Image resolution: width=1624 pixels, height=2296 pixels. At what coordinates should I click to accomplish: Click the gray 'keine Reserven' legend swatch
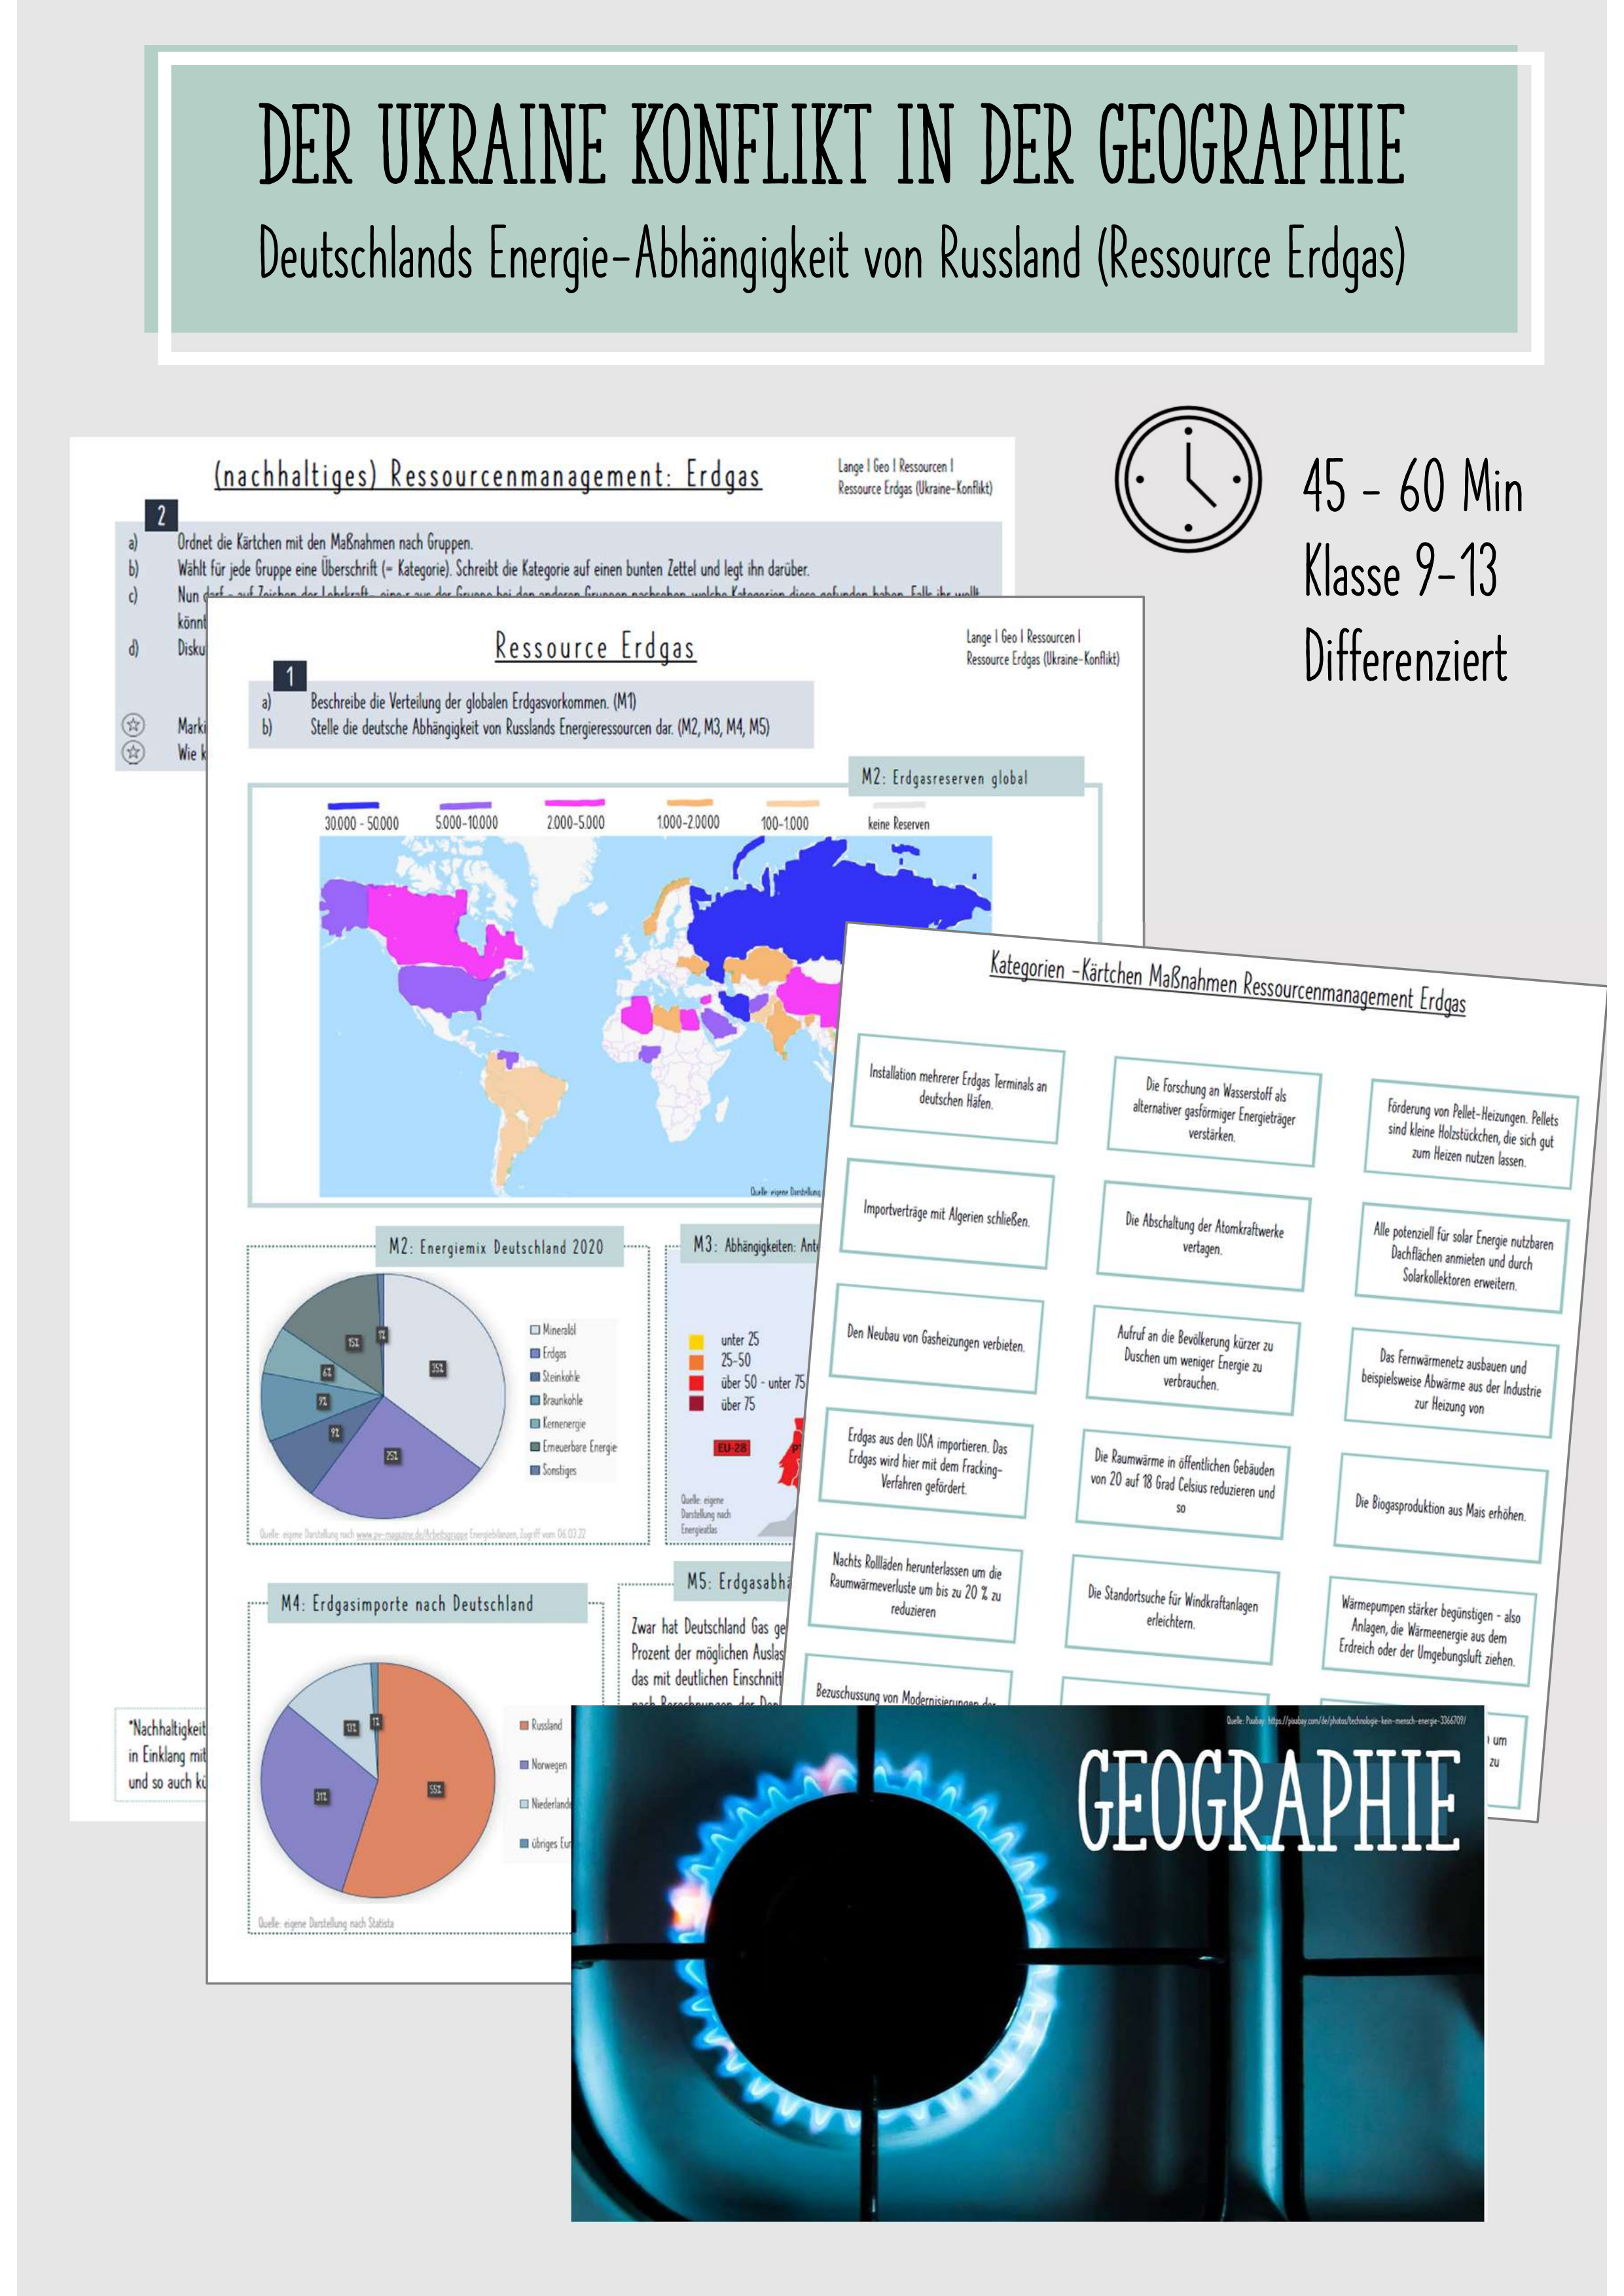click(x=898, y=805)
